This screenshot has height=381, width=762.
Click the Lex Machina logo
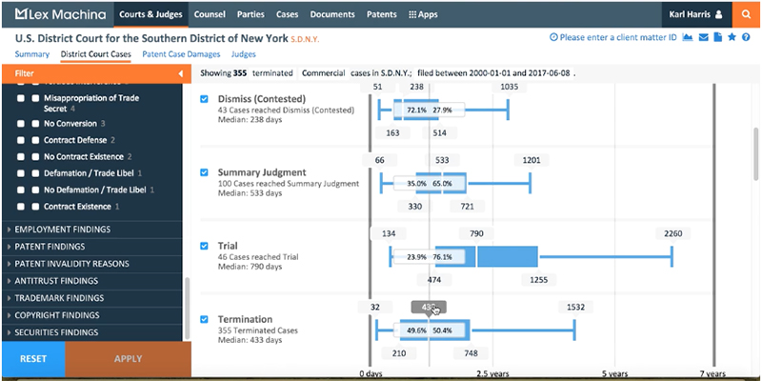pyautogui.click(x=58, y=15)
